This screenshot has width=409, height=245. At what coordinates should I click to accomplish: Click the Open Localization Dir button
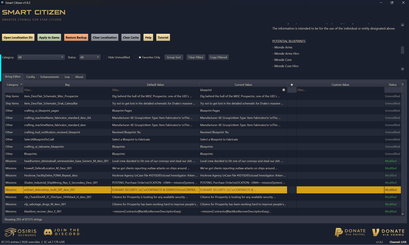(x=18, y=37)
